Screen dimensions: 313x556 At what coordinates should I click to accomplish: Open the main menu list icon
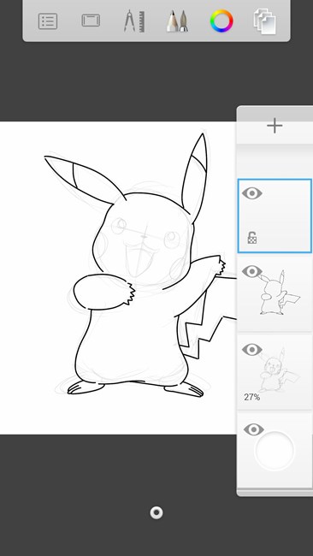click(x=48, y=21)
